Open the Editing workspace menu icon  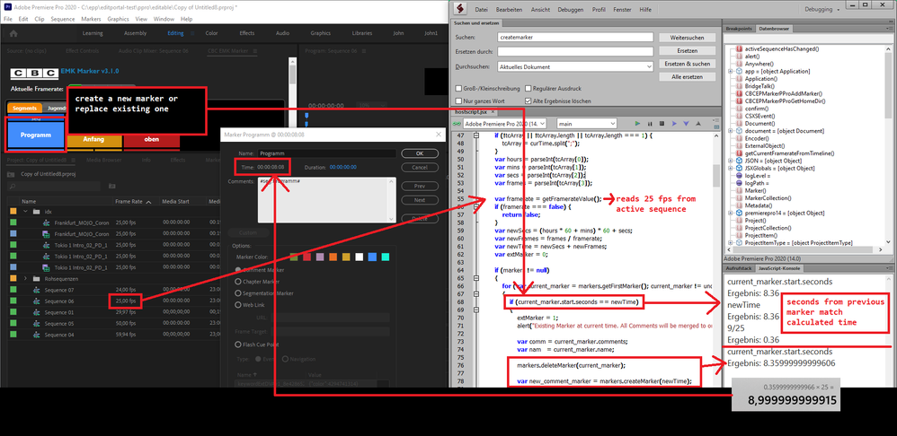pos(192,33)
